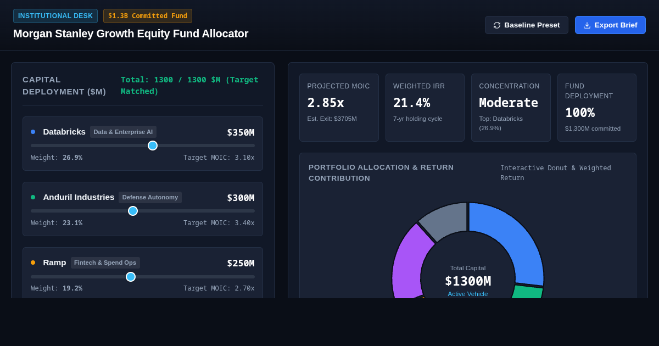
Task: Click the Active Vehicle label in donut
Action: [x=468, y=294]
